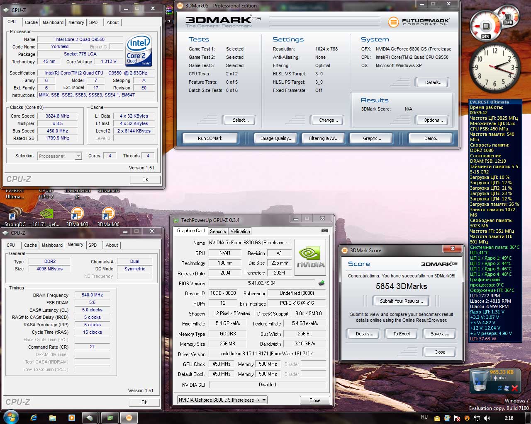
Task: Click the 5854 3DMarks score text
Action: coord(401,286)
